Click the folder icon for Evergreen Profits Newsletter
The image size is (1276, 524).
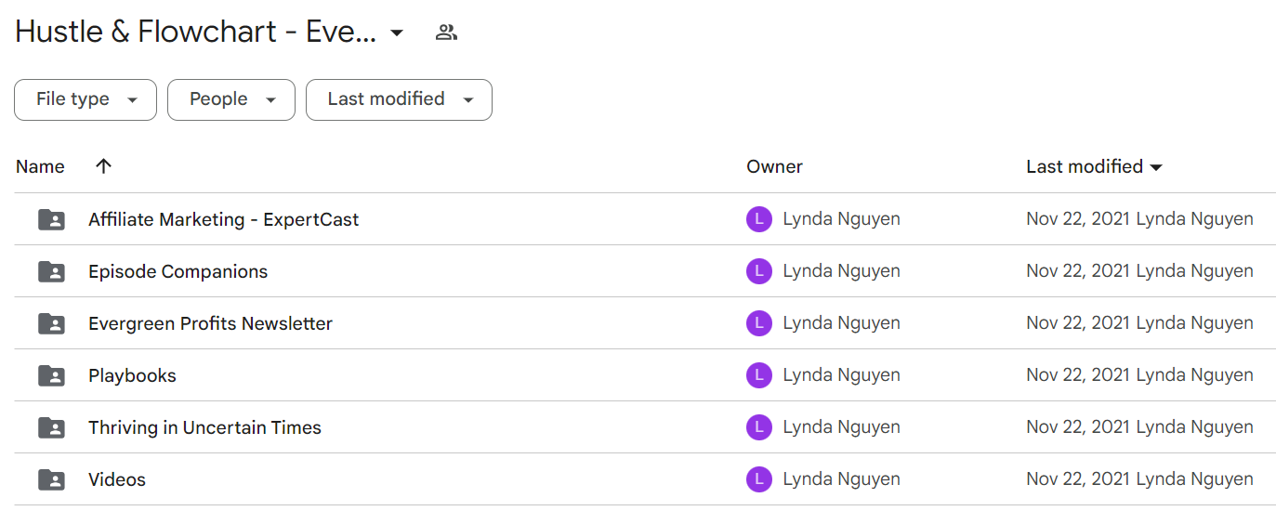point(51,323)
